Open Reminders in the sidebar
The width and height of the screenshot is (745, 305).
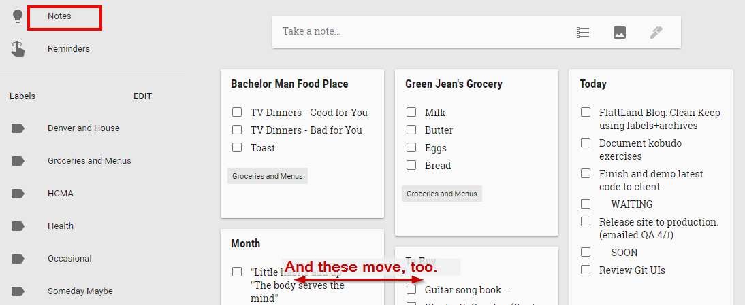(x=68, y=49)
